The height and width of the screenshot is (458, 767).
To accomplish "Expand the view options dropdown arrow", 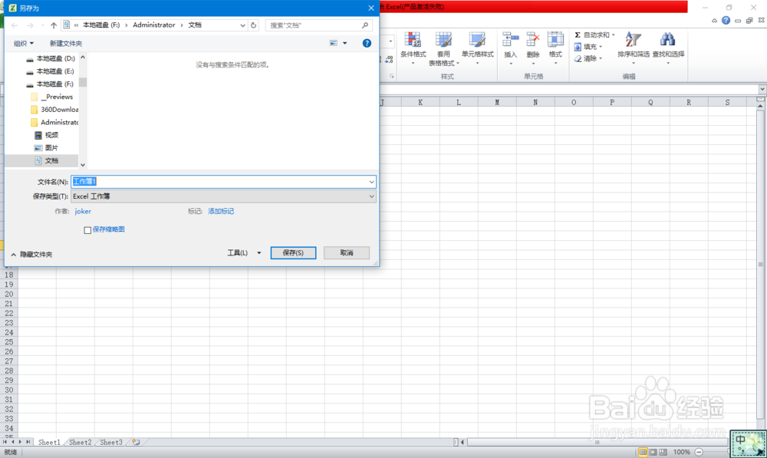I will [345, 43].
